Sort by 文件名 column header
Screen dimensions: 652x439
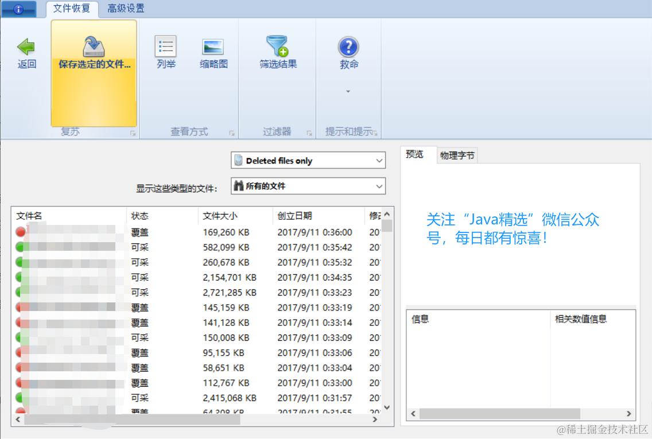[x=69, y=216]
